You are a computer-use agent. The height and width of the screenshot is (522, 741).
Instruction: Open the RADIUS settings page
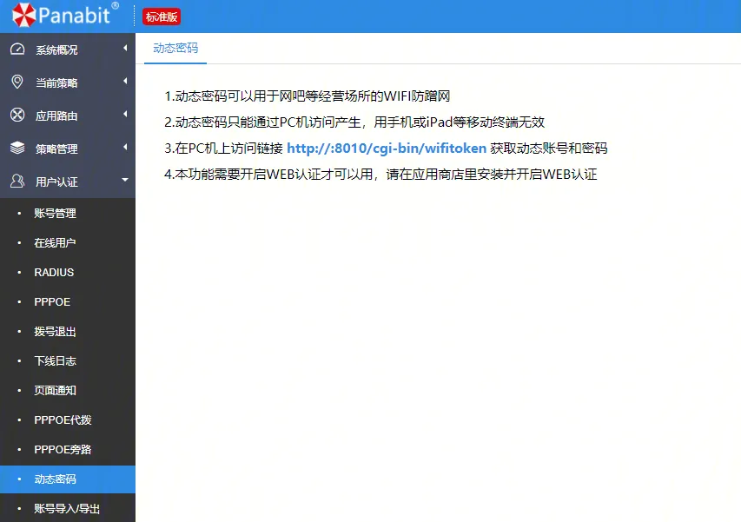point(54,272)
